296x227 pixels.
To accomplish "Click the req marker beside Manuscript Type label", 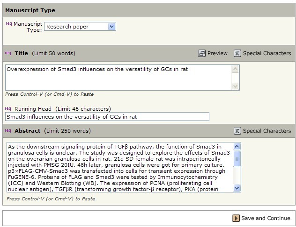I will coord(8,23).
